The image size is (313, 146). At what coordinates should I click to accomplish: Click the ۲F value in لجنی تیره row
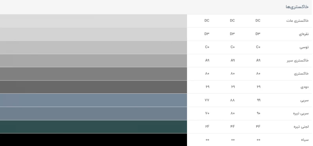click(207, 126)
